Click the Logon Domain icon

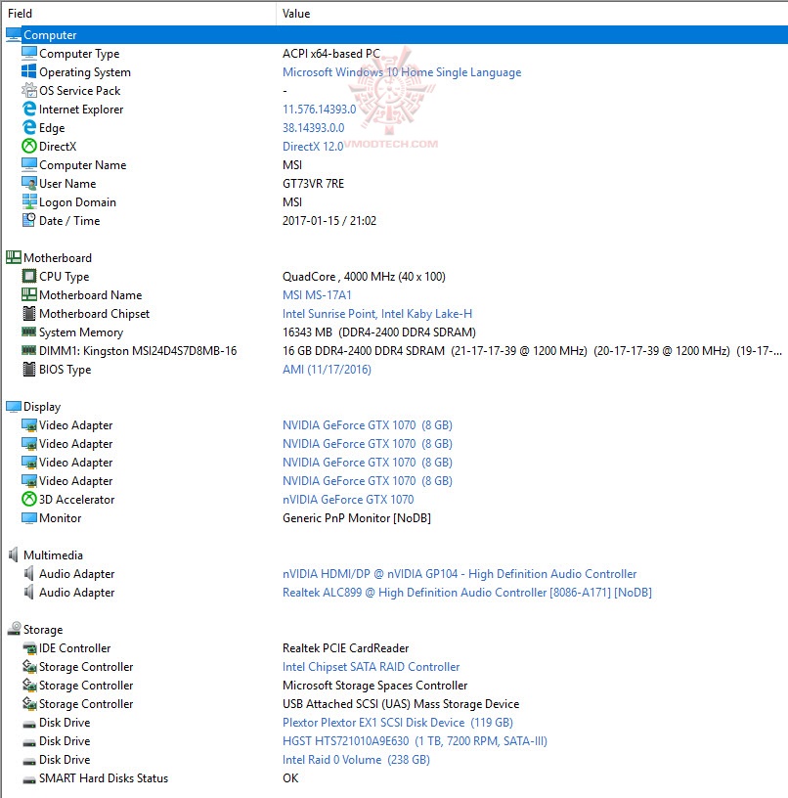click(29, 202)
